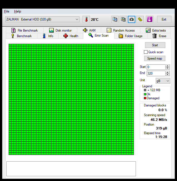Open the Unit gB dropdown

(x=163, y=81)
